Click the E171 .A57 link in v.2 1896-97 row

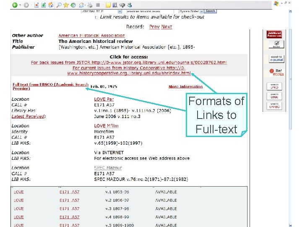point(69,201)
